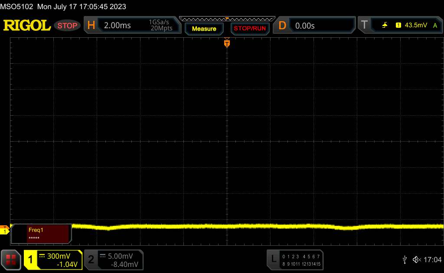Click the rising edge trigger icon
This screenshot has width=444, height=273.
[x=385, y=25]
